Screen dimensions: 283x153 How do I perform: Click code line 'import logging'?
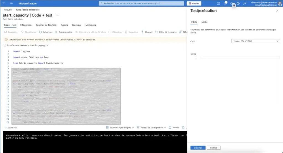pyautogui.click(x=21, y=51)
